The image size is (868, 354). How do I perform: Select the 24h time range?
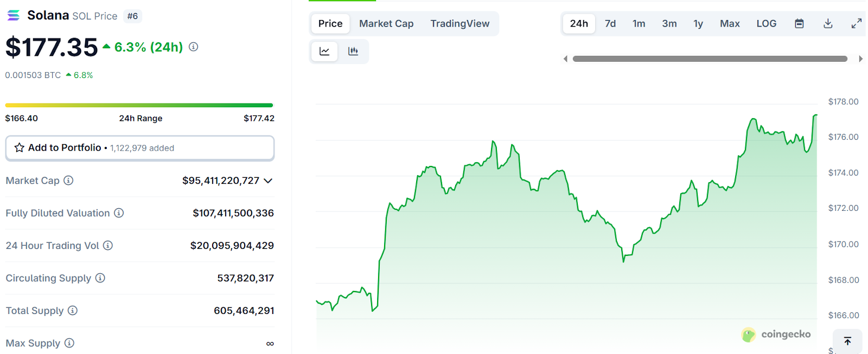tap(579, 24)
